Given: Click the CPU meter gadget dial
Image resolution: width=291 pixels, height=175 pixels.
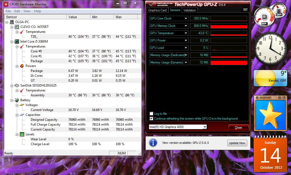Looking at the screenshot, I should click(x=264, y=17).
